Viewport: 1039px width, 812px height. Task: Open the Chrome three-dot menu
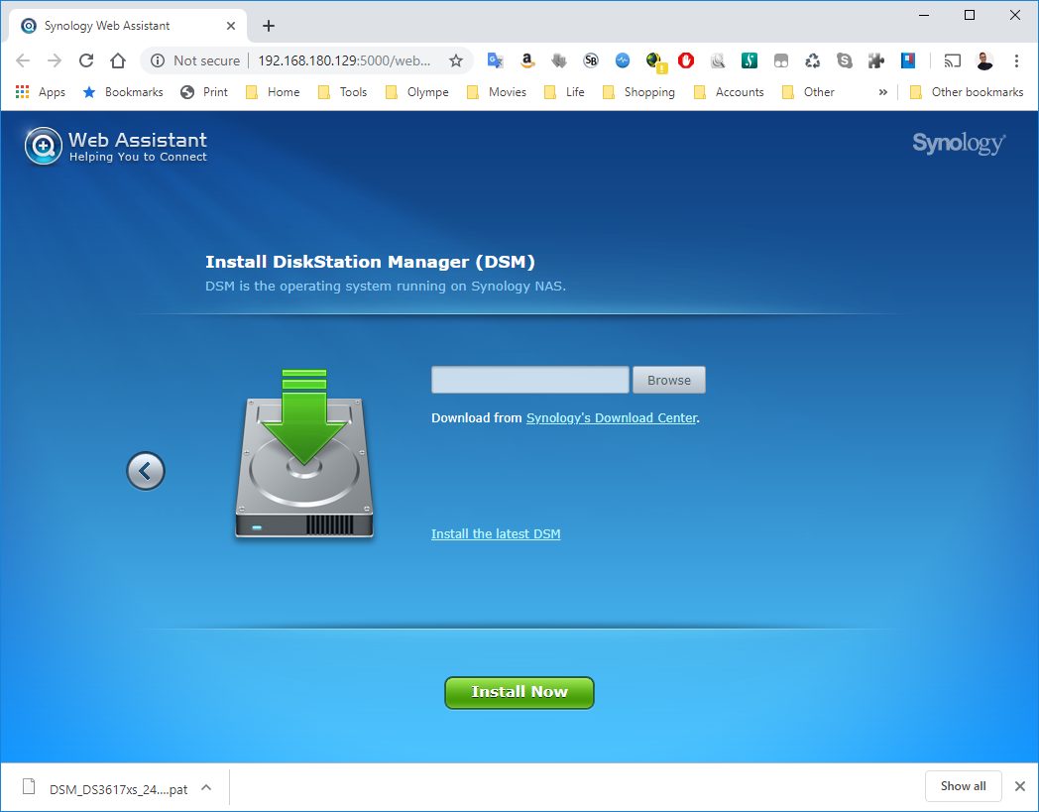point(1016,61)
